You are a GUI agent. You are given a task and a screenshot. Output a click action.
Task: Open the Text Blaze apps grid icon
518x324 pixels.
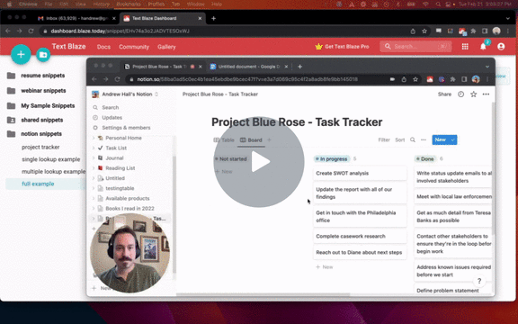pos(465,47)
